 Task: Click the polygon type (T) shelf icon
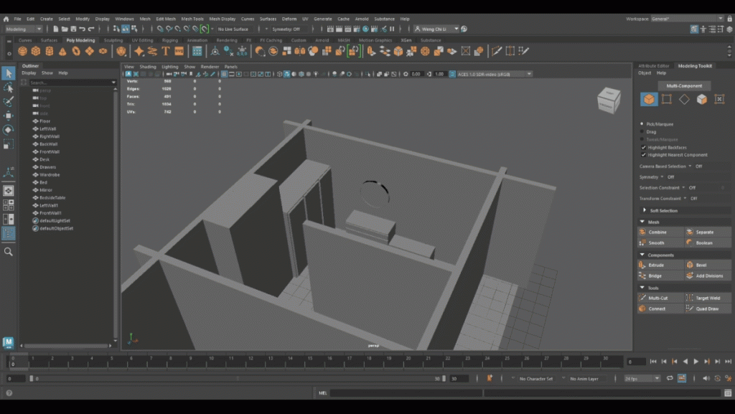tap(166, 52)
